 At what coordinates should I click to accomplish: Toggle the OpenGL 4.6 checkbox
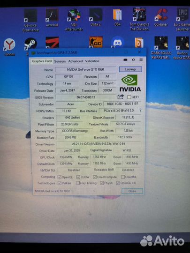[x=118, y=183]
